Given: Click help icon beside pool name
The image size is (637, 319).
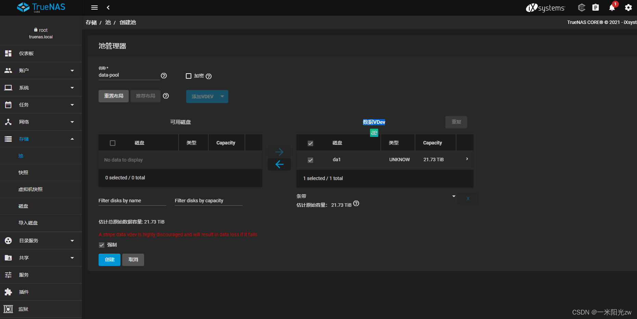Looking at the screenshot, I should tap(164, 76).
